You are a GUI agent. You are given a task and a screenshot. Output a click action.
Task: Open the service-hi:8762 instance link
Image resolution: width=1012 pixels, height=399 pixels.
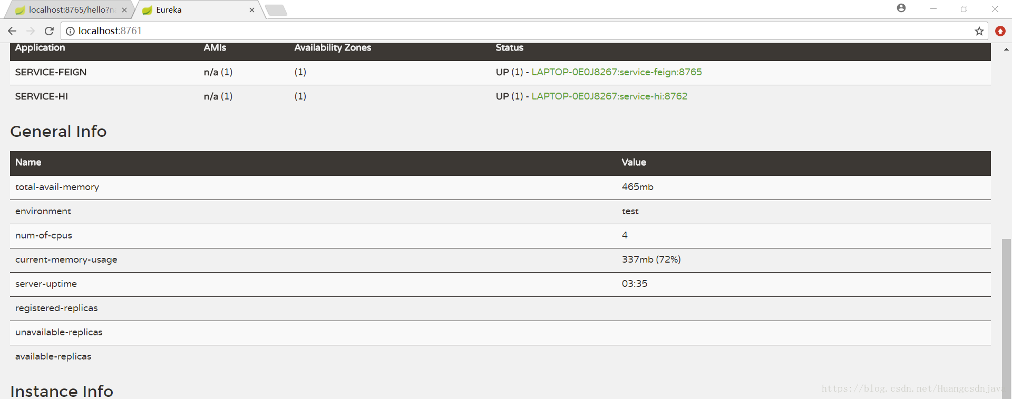609,96
